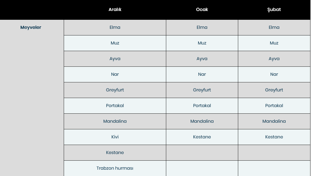The height and width of the screenshot is (176, 311).
Task: Select Greyfurt in the Aralık column
Action: 115,90
